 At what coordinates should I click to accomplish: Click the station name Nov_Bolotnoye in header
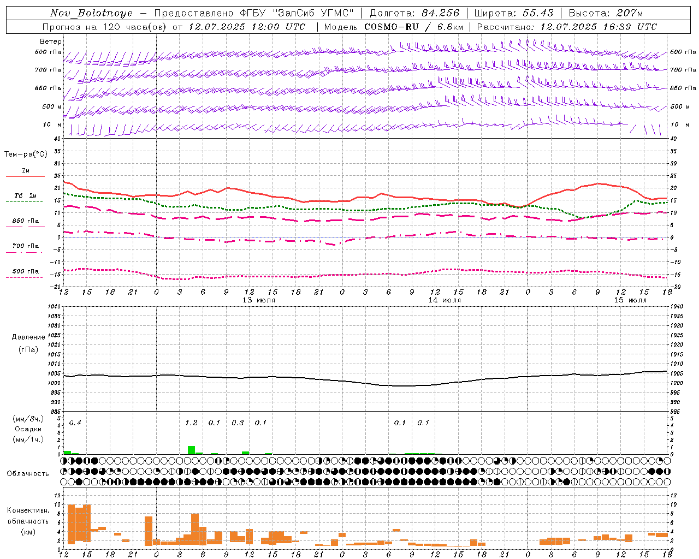tap(91, 13)
